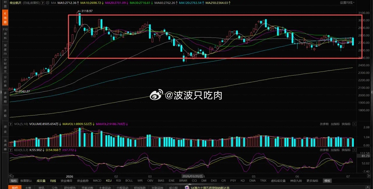Click the timeline scroll-left double arrow
Screen dimensions: 373x189
(10, 176)
